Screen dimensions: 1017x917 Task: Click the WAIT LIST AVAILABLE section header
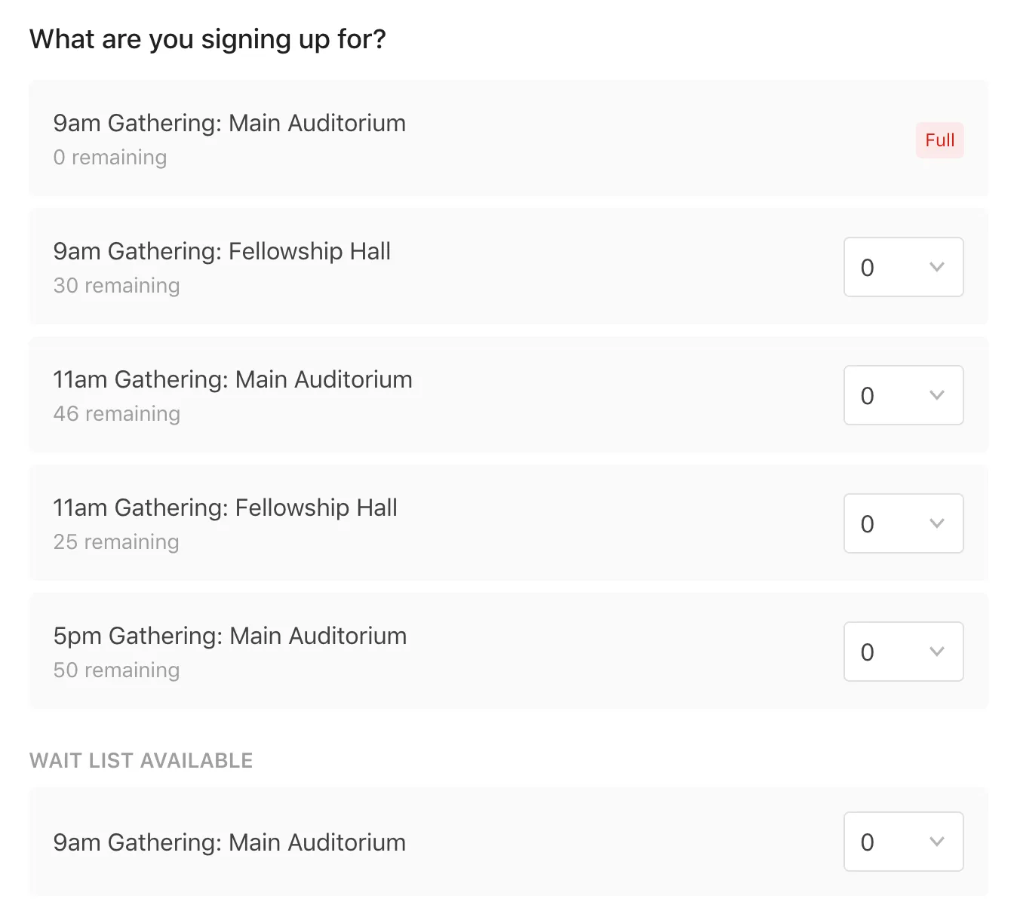point(141,760)
